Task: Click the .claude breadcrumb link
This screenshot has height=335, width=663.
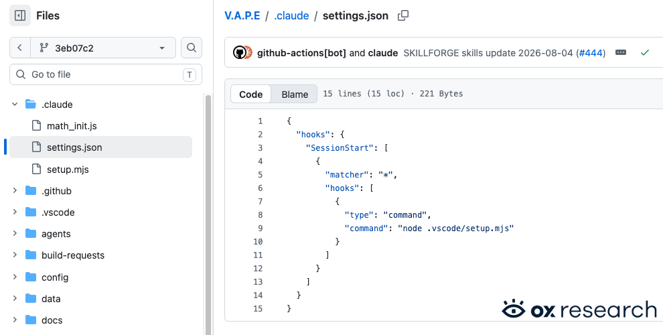Action: (291, 15)
